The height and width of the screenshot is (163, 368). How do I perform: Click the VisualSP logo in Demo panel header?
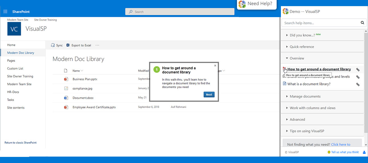coord(286,12)
